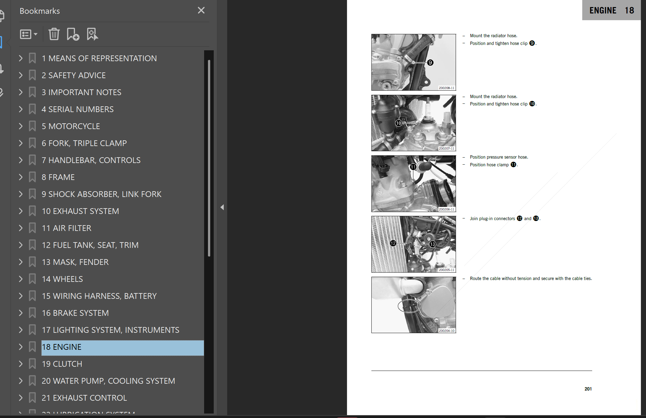Select 21 EXHAUST CONTROL bookmark
The image size is (646, 418).
[84, 398]
